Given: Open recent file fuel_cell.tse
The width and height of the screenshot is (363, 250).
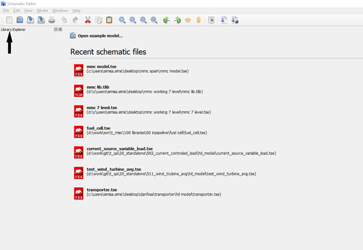Looking at the screenshot, I should tap(98, 128).
